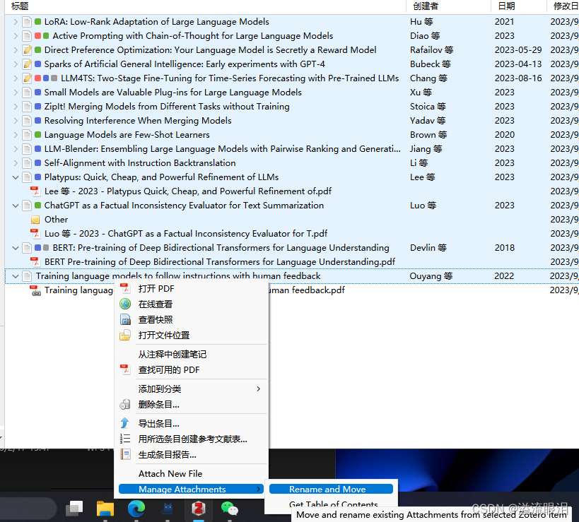Screen dimensions: 579x522
Task: Choose 查看快照 menu entry
Action: pyautogui.click(x=193, y=319)
